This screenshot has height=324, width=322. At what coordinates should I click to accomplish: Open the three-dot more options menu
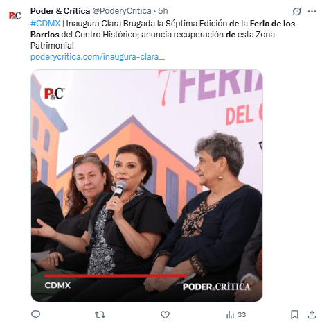(312, 11)
